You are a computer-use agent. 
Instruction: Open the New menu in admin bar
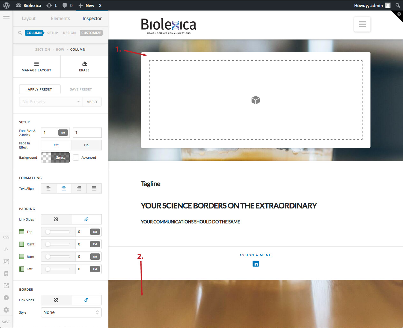[x=86, y=5]
